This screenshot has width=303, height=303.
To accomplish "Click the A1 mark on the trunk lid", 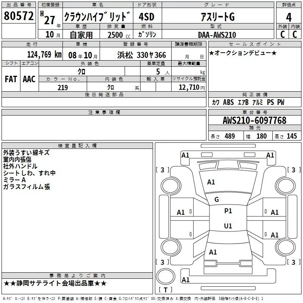I will (x=213, y=252).
